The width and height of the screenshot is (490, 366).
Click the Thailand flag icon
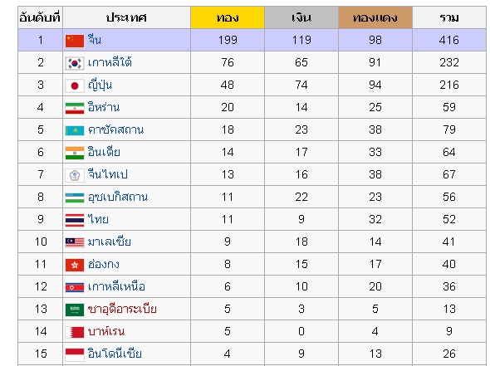[75, 220]
